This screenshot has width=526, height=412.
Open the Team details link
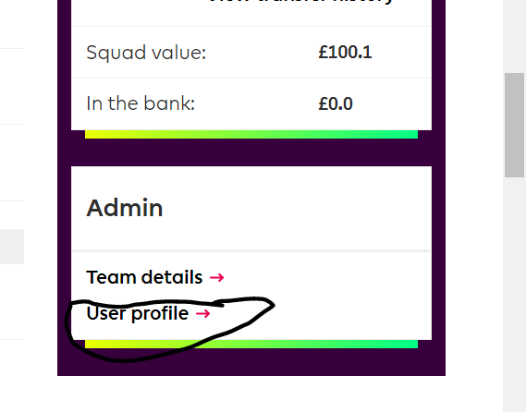point(144,277)
